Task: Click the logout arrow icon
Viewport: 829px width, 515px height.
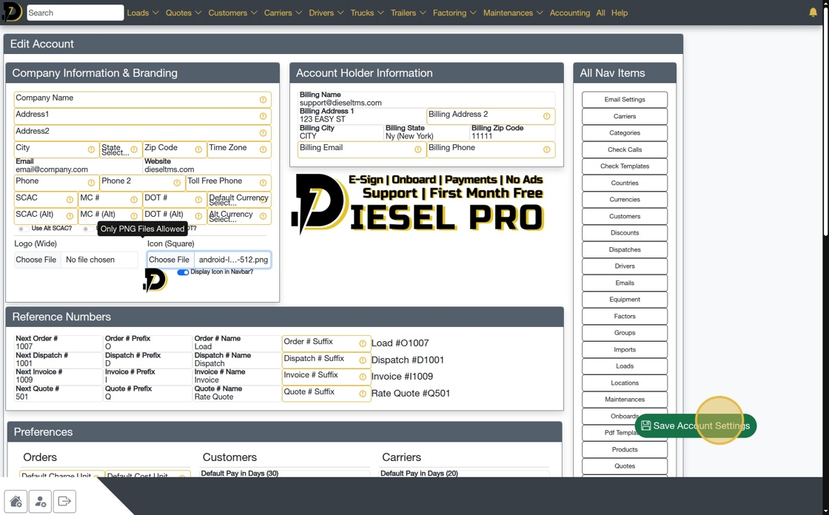Action: [64, 501]
